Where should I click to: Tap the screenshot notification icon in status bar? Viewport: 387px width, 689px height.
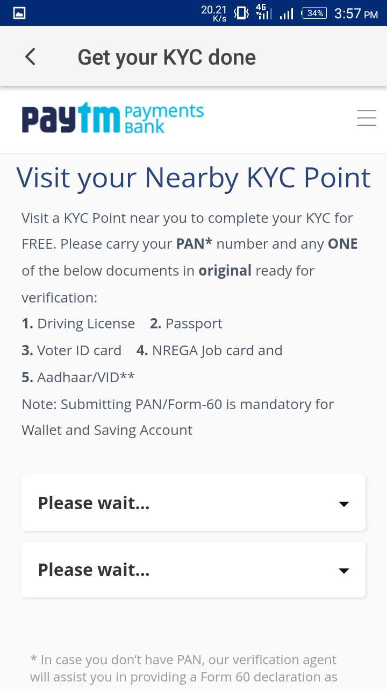point(19,12)
